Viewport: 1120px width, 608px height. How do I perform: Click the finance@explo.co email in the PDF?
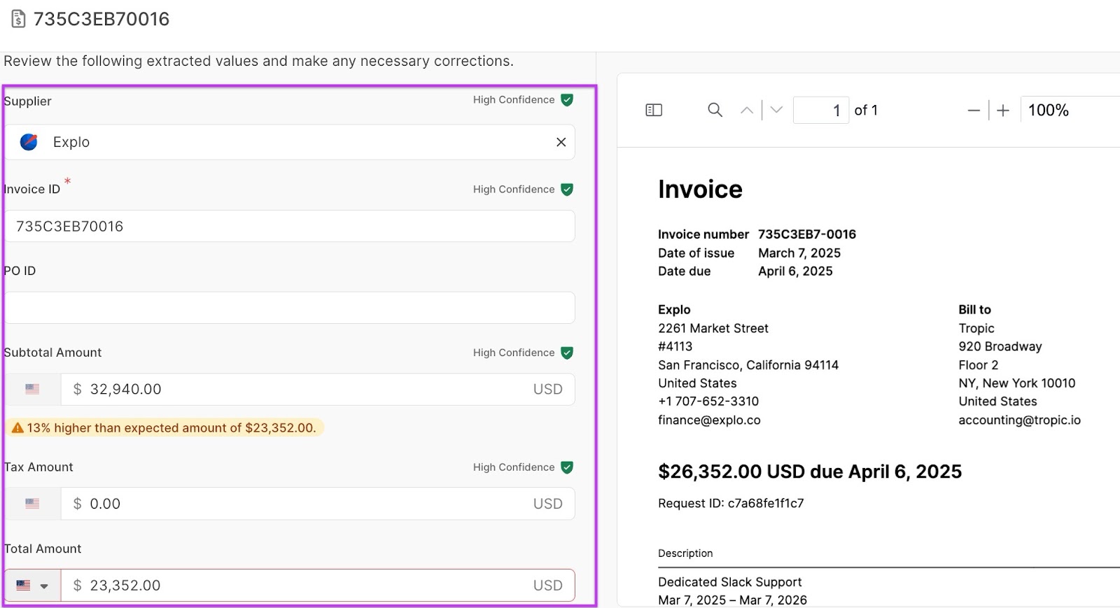click(709, 420)
